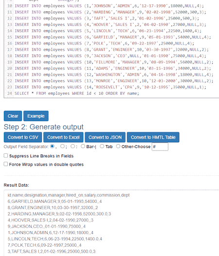Click result row 5,LINCOLN,TECH
The height and width of the screenshot is (256, 219).
55,239
